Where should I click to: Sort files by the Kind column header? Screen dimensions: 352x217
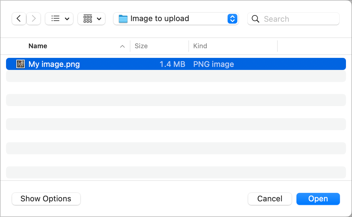pos(200,46)
